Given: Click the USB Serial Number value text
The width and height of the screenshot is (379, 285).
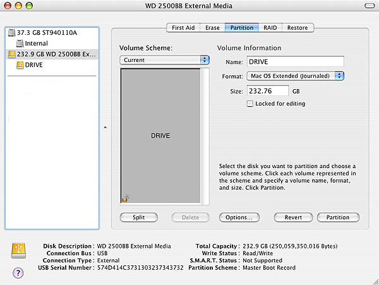Looking at the screenshot, I should click(x=140, y=267).
